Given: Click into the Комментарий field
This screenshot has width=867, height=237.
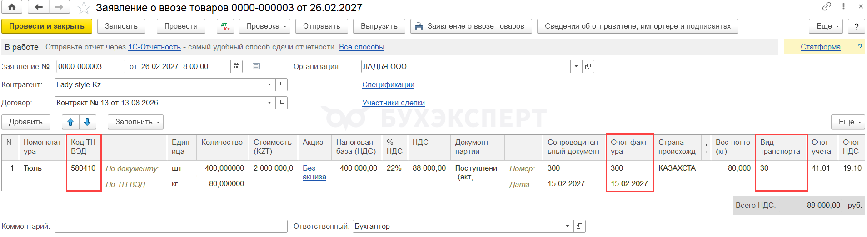Looking at the screenshot, I should pyautogui.click(x=171, y=226).
